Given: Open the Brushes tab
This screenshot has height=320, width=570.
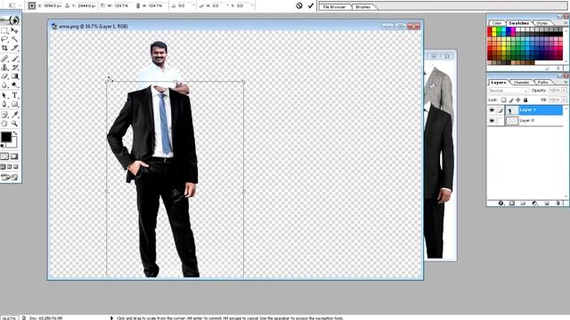Looking at the screenshot, I should [362, 7].
